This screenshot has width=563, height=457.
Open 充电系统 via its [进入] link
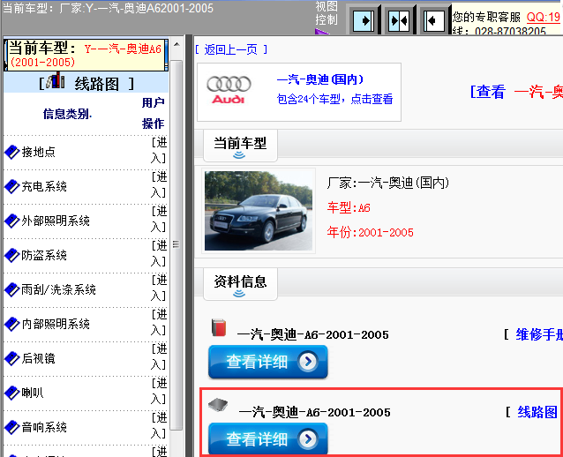(x=159, y=185)
